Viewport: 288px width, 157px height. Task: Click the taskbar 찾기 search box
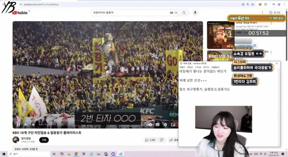29,154
